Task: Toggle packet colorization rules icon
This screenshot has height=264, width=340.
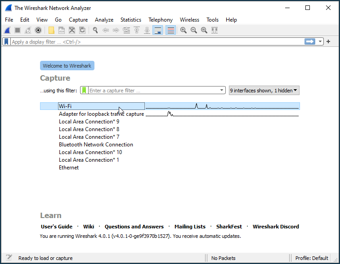Action: click(x=170, y=30)
